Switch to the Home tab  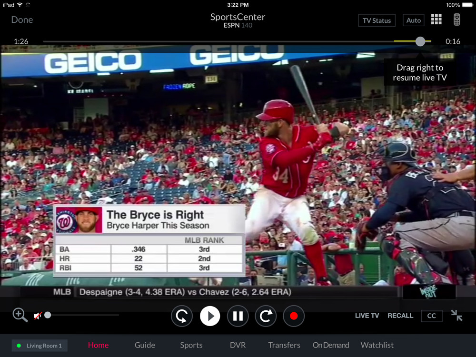(x=99, y=345)
